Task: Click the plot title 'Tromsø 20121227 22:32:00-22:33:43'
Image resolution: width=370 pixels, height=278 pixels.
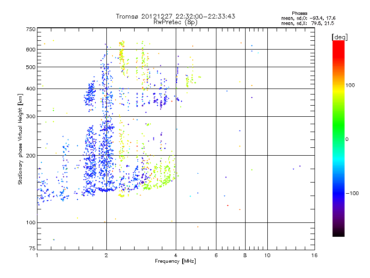Action: (x=176, y=16)
